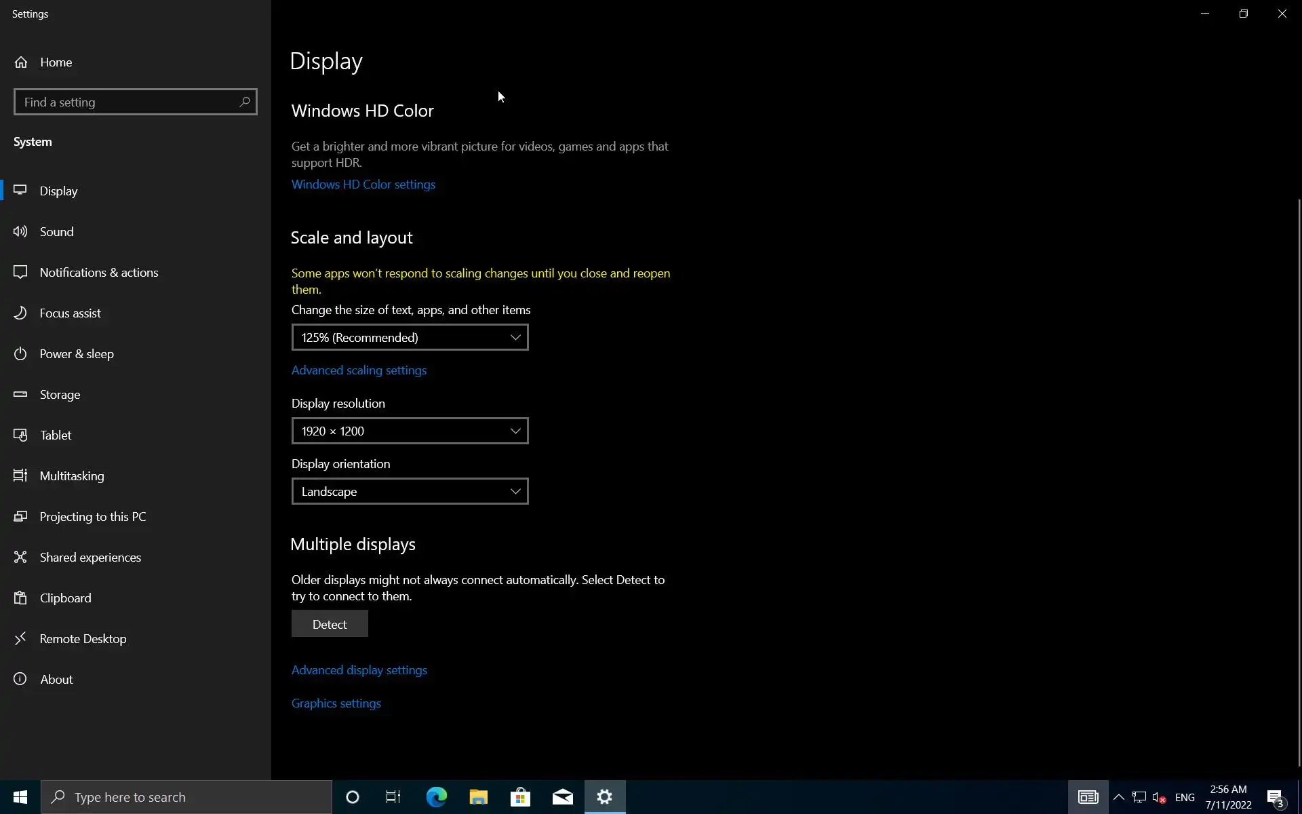The height and width of the screenshot is (814, 1302).
Task: Click the Power & sleep icon
Action: 20,354
